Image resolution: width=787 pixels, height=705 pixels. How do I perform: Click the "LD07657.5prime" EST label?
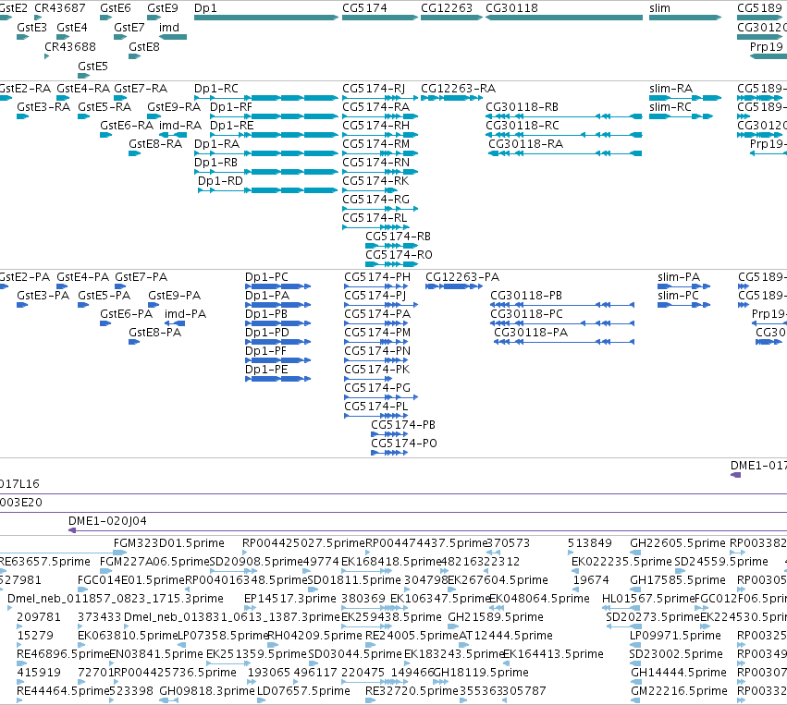(303, 691)
